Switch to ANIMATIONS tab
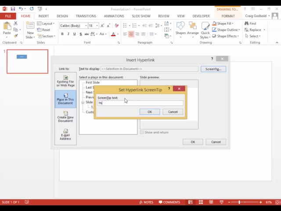This screenshot has width=281, height=211. [114, 16]
